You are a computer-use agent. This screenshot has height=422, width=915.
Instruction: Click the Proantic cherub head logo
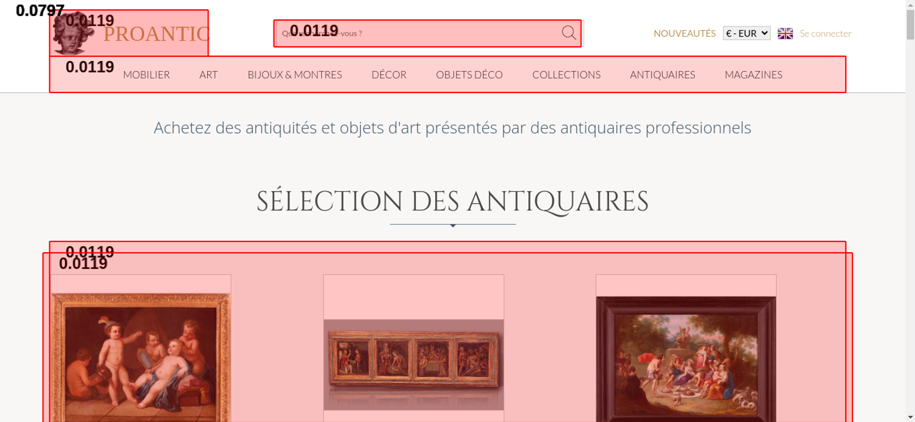[x=73, y=33]
